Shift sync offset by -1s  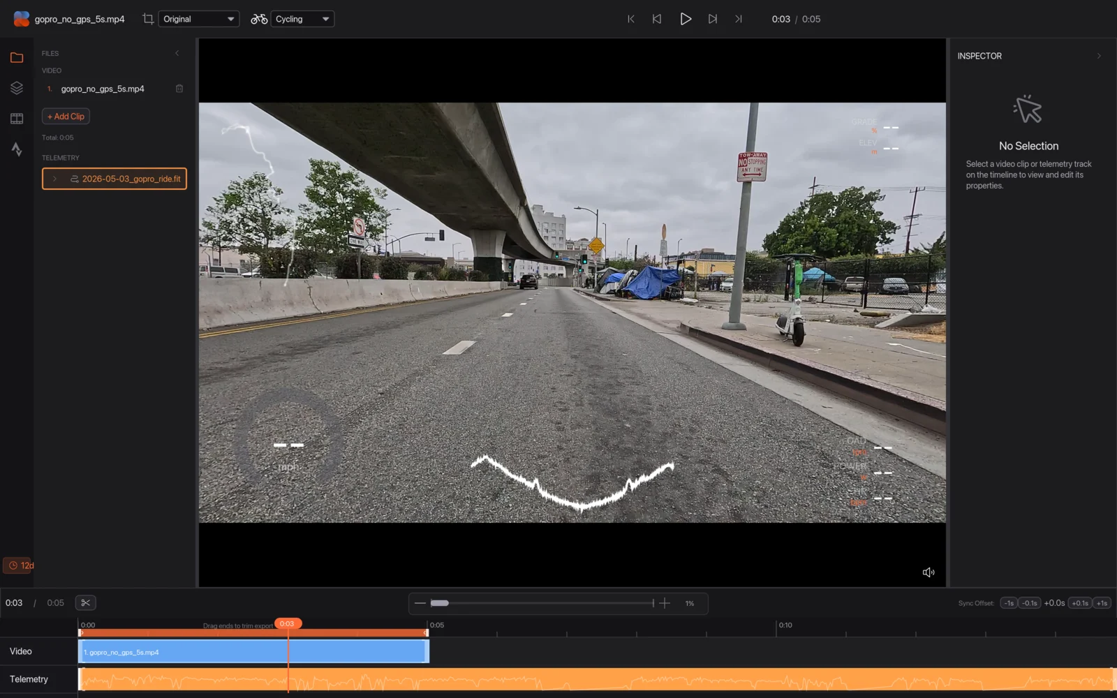pos(1009,603)
